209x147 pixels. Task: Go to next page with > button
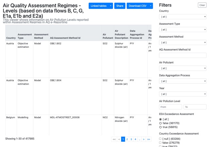pos(144,139)
